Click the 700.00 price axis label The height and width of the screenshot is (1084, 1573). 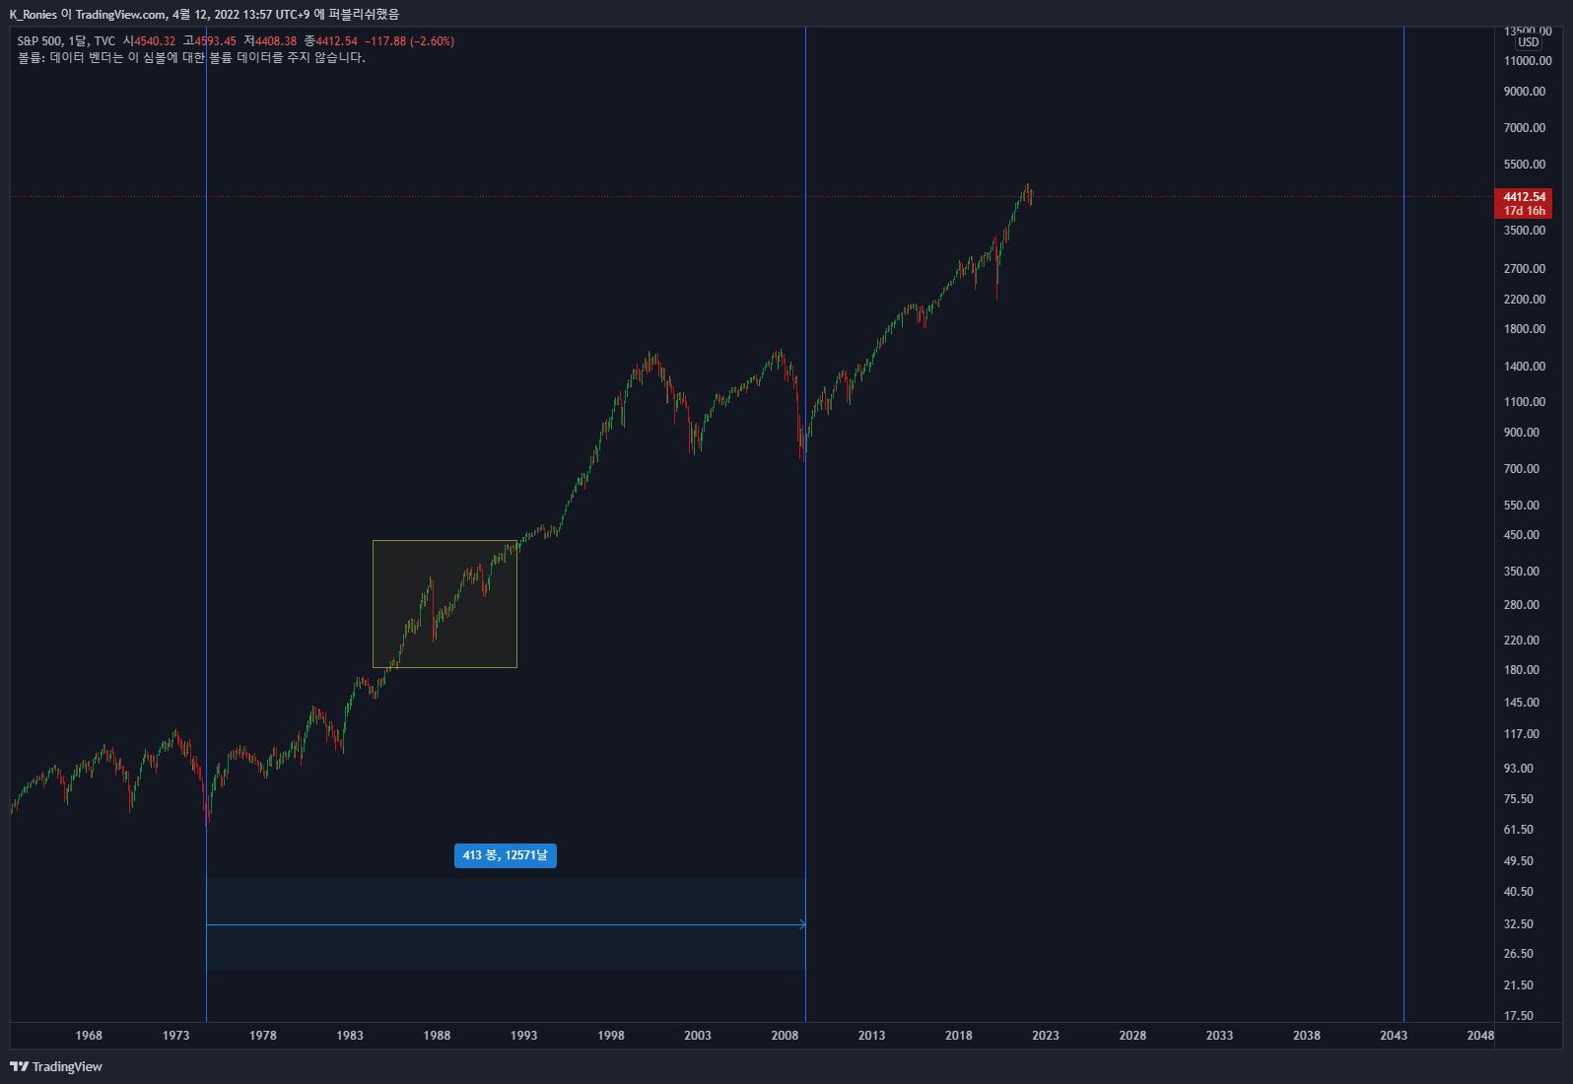[x=1522, y=469]
